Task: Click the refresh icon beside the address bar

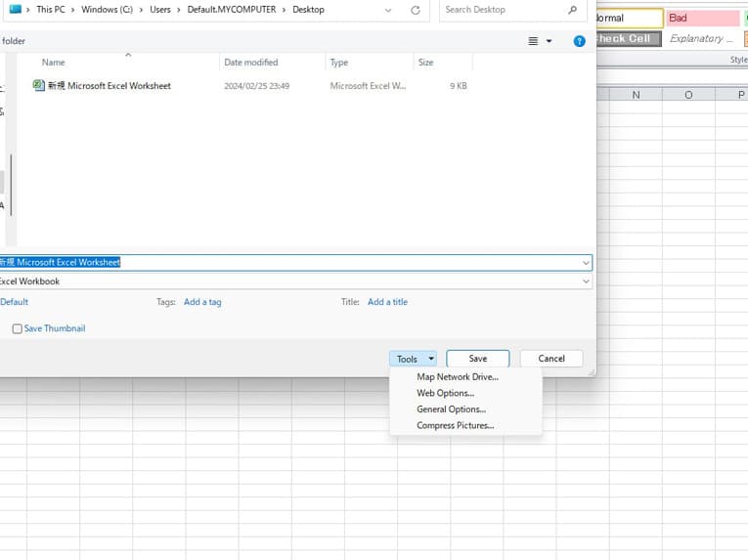Action: coord(416,10)
